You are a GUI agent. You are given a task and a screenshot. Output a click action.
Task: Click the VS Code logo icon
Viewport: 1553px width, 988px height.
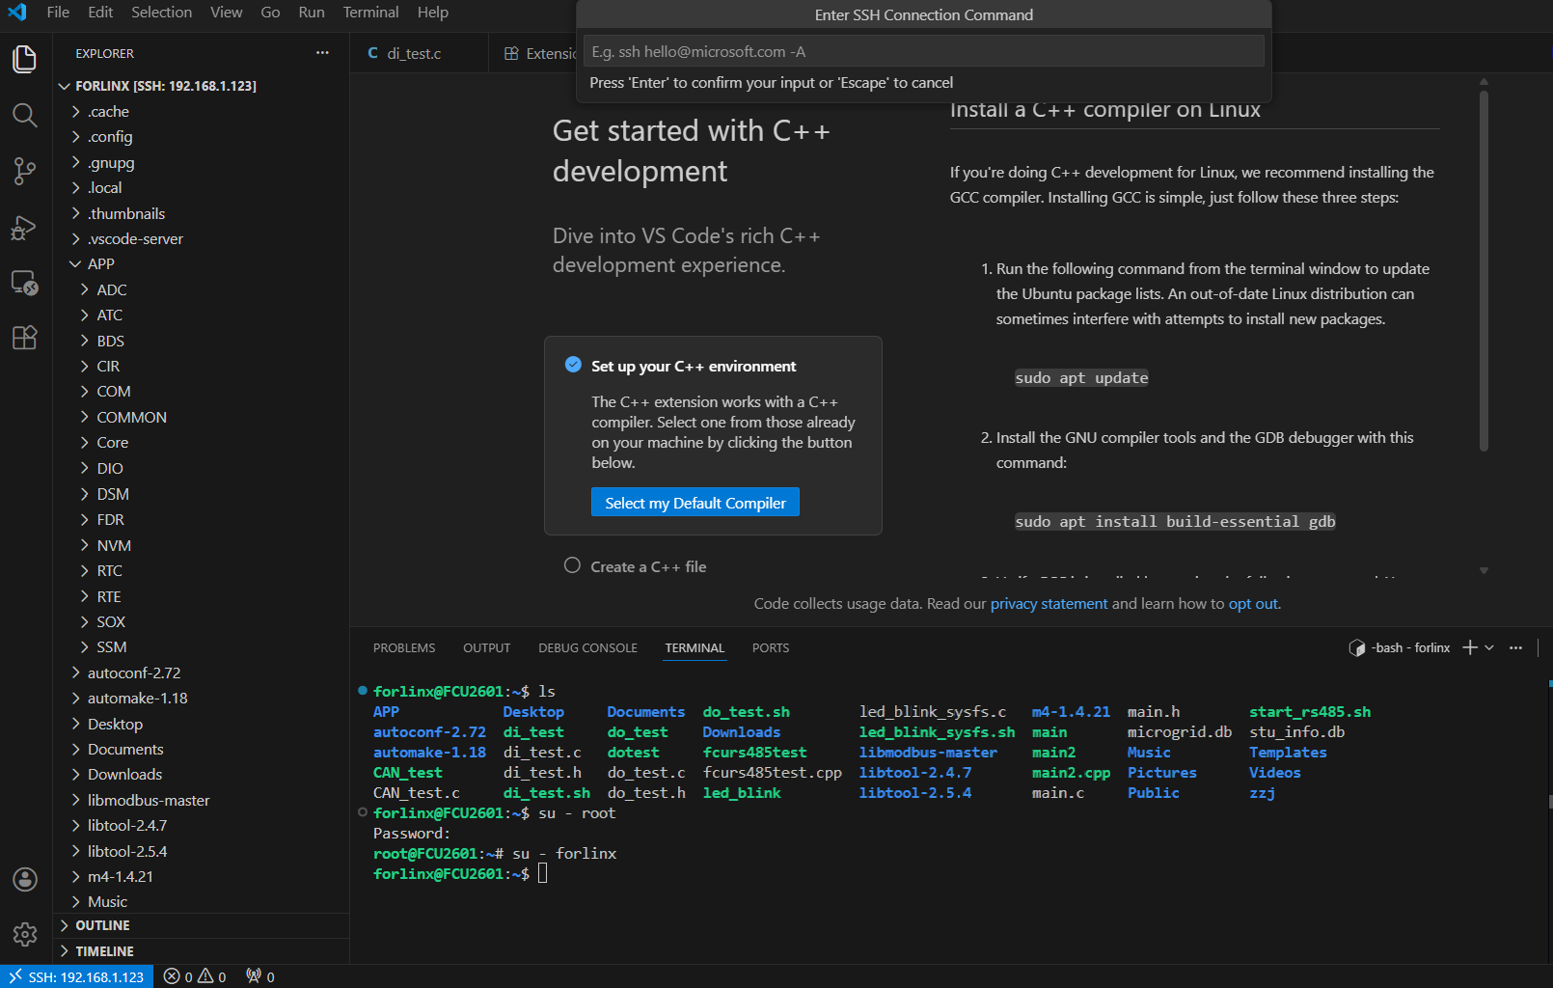[17, 13]
